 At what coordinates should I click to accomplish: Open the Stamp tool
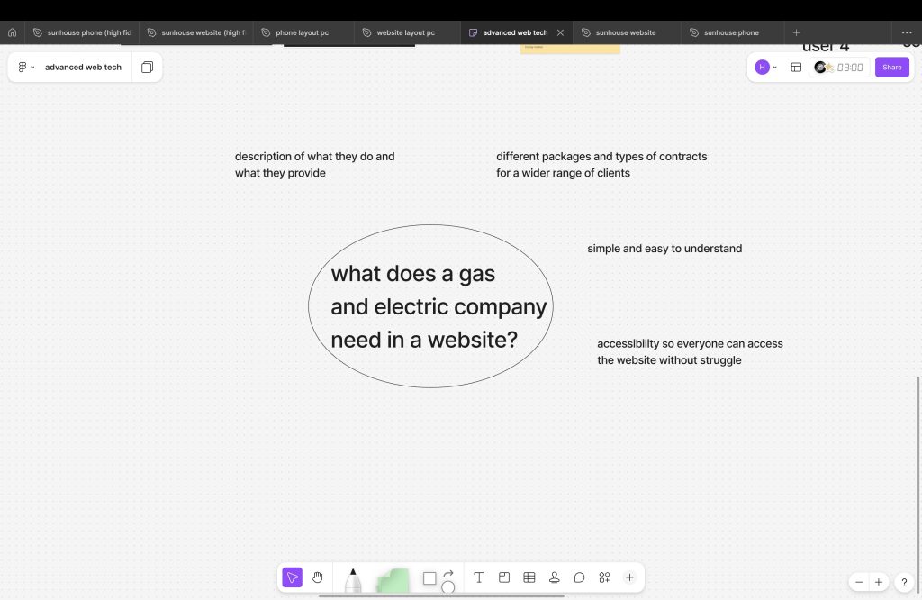click(555, 577)
